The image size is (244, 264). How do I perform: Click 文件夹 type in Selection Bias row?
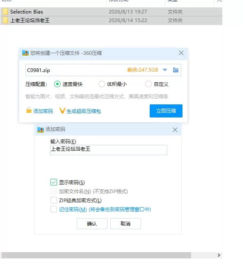point(175,12)
